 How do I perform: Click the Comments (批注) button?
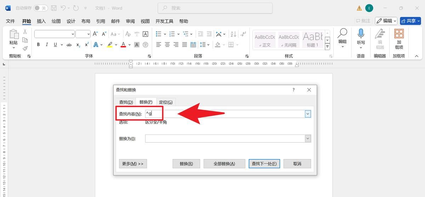tap(363, 21)
